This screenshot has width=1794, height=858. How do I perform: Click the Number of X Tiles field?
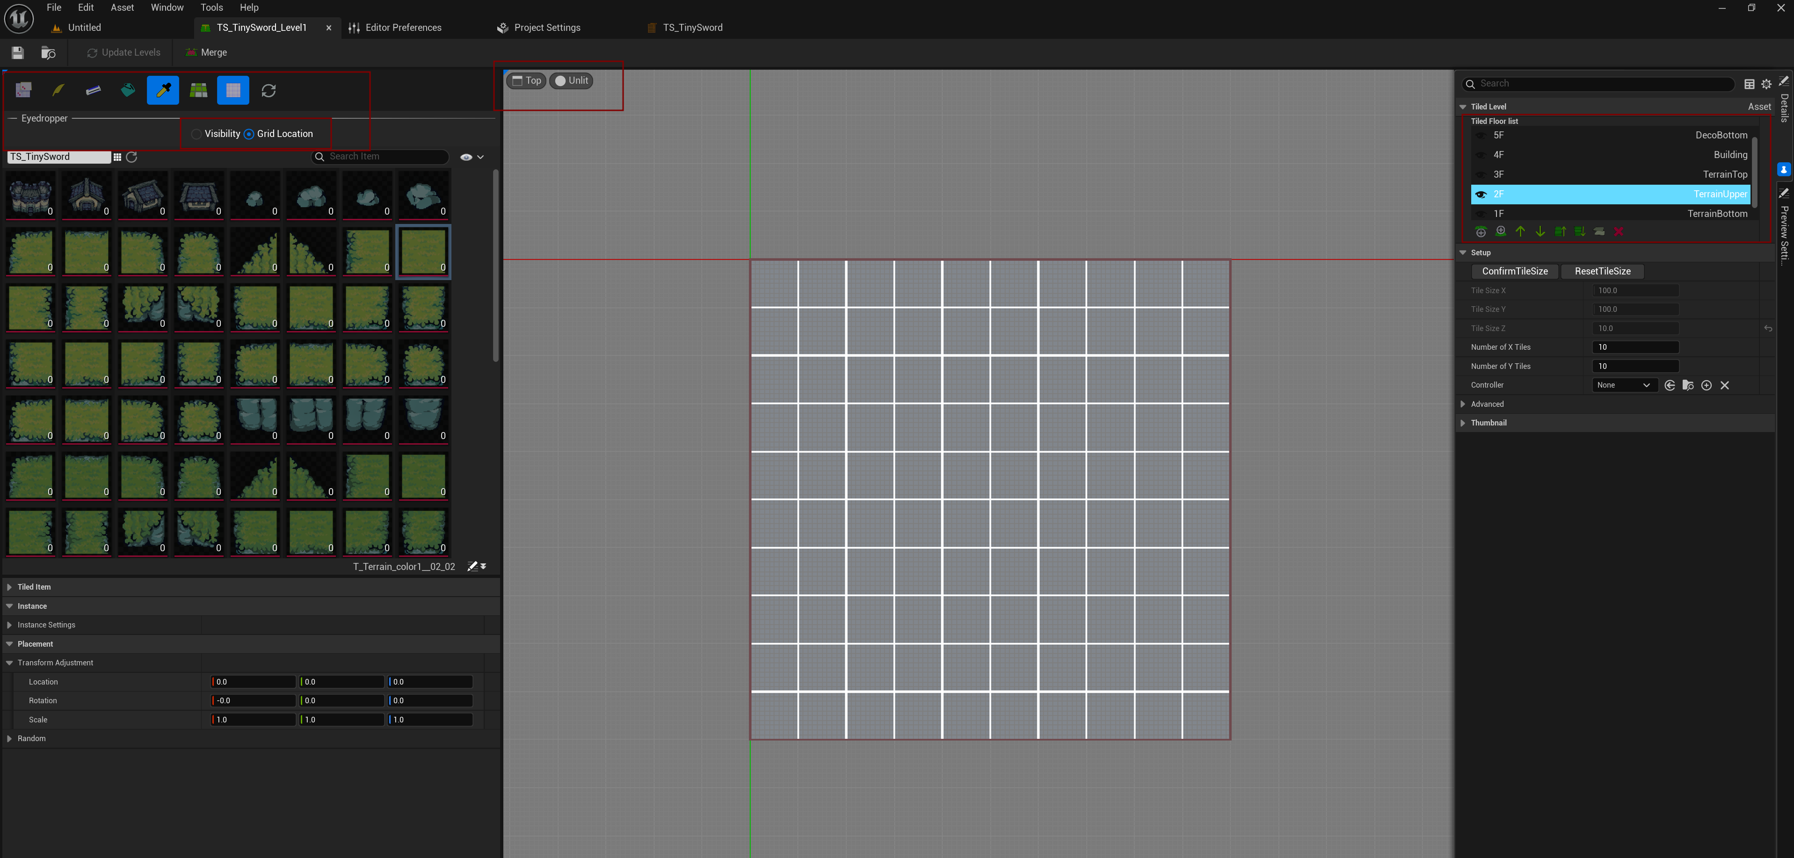pyautogui.click(x=1634, y=347)
